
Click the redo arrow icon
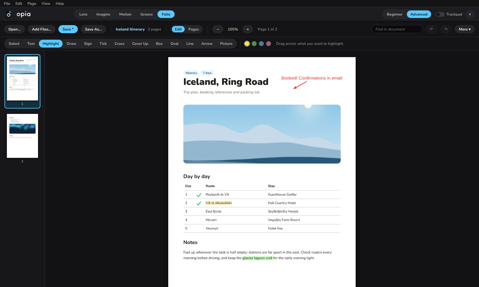tap(446, 29)
